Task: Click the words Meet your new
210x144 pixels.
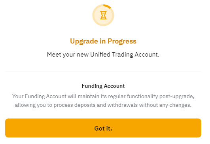Action: 68,55
